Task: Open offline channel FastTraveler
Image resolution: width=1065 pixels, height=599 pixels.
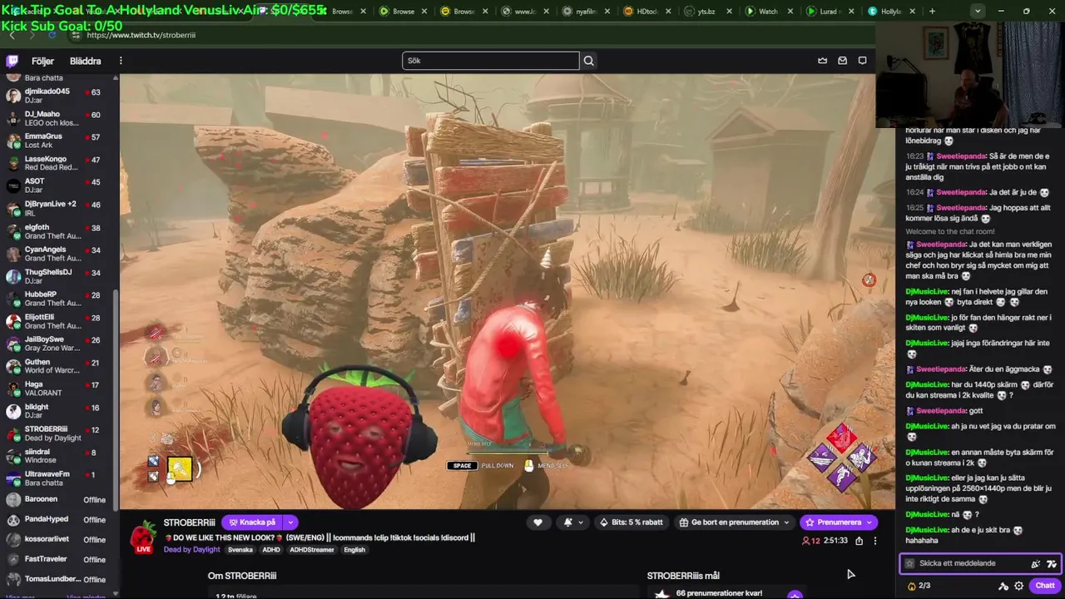Action: click(58, 559)
